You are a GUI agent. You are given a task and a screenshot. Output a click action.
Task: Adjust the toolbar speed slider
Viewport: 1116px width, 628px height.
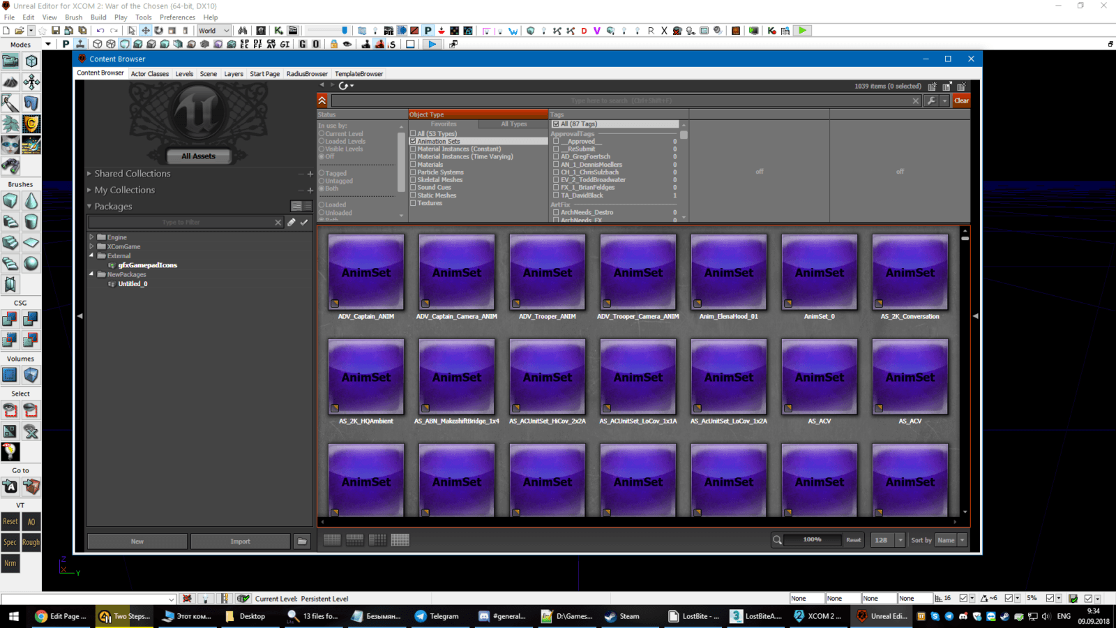[327, 31]
